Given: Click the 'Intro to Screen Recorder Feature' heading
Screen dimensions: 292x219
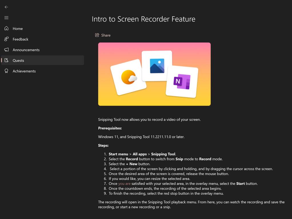Looking at the screenshot, I should coord(143,19).
